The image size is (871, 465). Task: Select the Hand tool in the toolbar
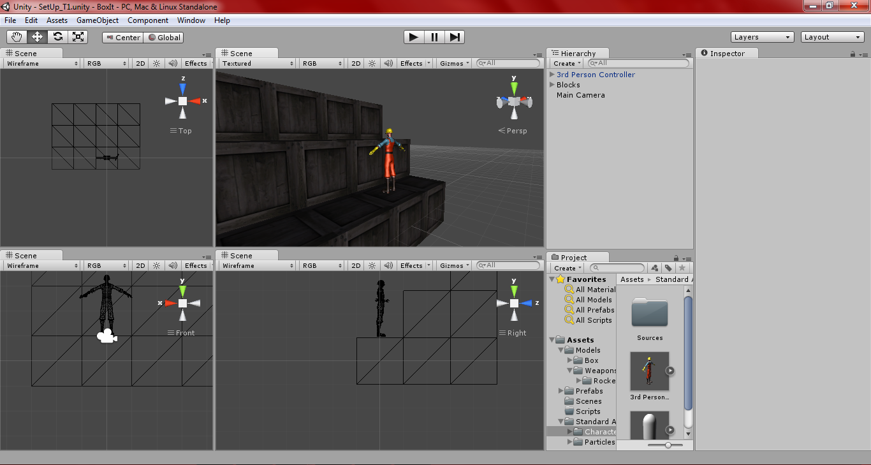(x=17, y=37)
